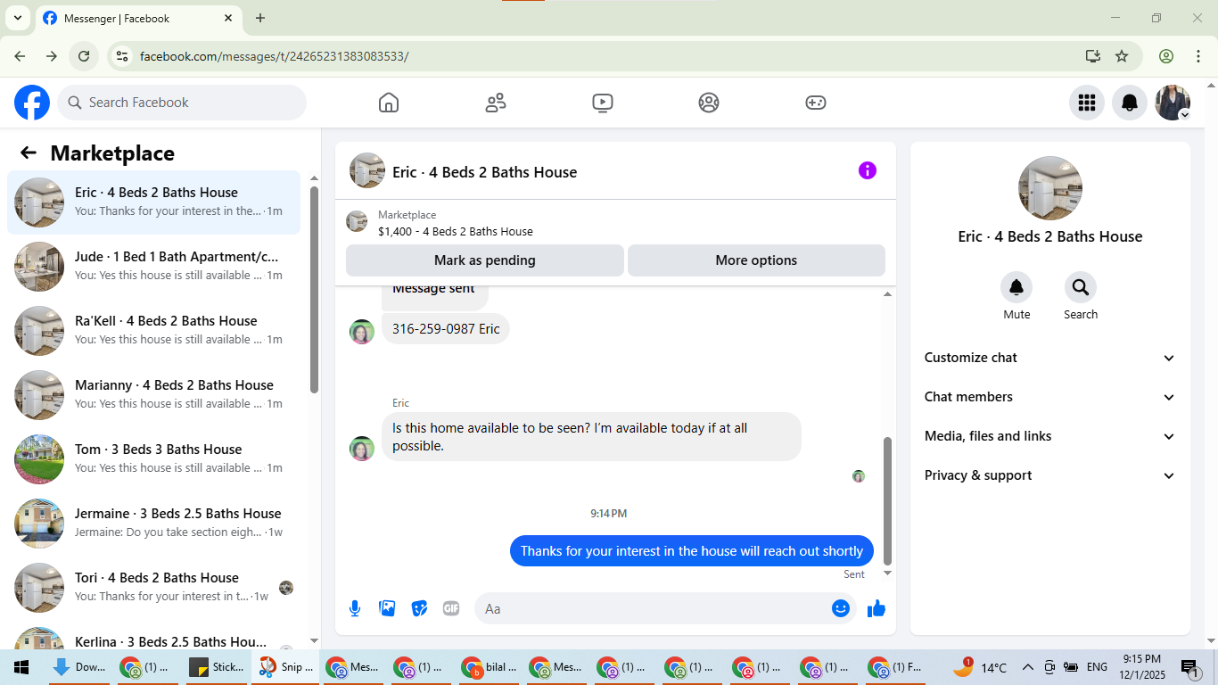Open Tom 3 Beds 3 Baths House chat
Viewport: 1218px width, 685px height.
[154, 459]
